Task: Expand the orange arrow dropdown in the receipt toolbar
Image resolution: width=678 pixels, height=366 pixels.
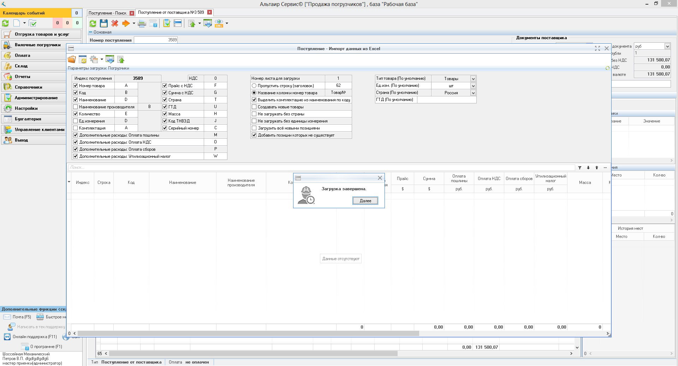Action: point(134,24)
